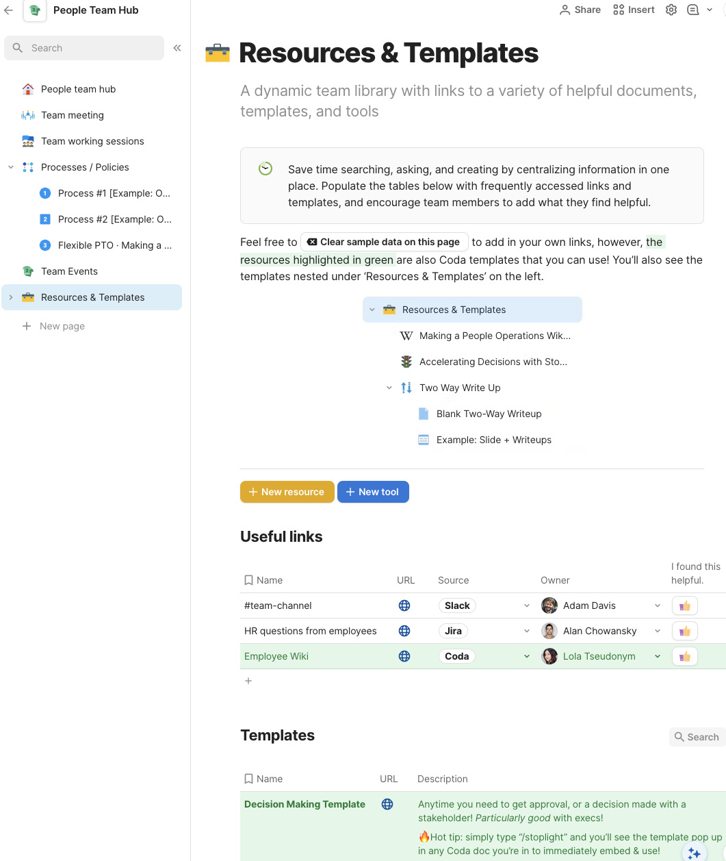Collapse Processes / Policies sidebar section

(11, 167)
